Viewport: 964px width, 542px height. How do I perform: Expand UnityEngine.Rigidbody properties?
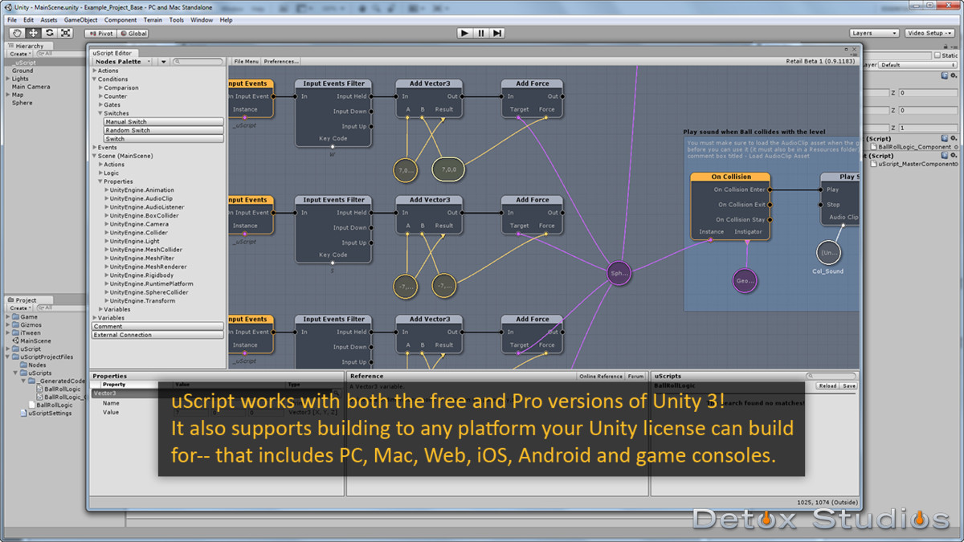[107, 275]
